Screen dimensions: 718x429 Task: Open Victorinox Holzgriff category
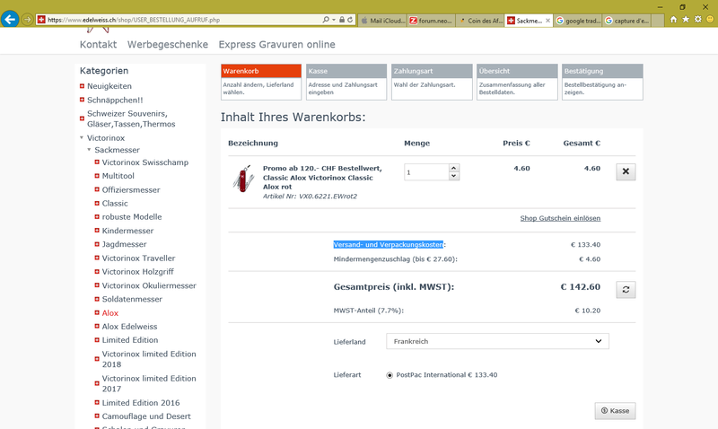(138, 272)
